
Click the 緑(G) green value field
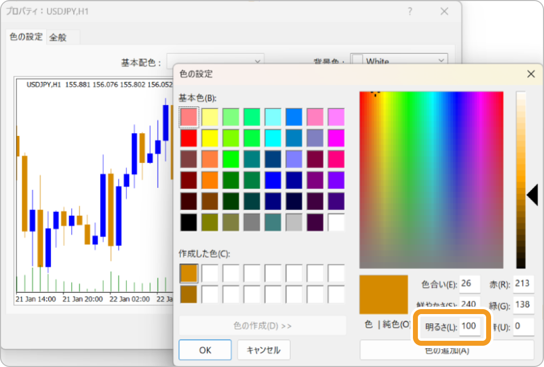[524, 305]
